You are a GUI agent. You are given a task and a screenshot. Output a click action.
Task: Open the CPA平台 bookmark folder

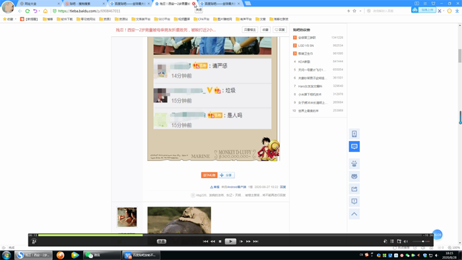pos(201,19)
